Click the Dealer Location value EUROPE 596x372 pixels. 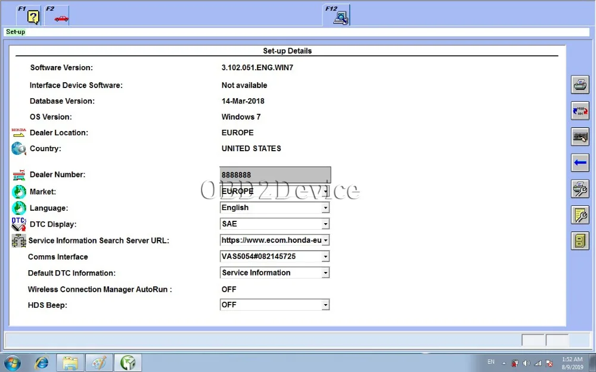pyautogui.click(x=238, y=133)
